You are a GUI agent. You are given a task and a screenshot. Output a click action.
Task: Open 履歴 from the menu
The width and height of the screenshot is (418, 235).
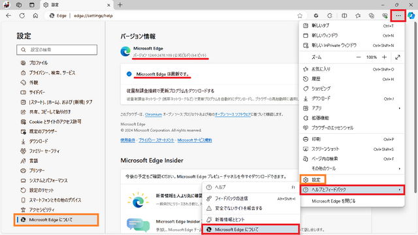[x=352, y=79]
